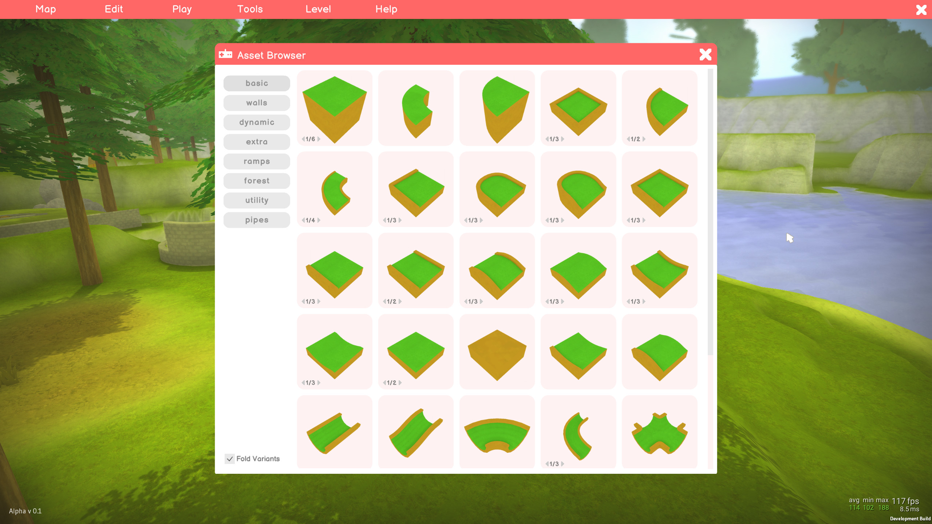Select the plain dirt block without grass

(x=497, y=350)
